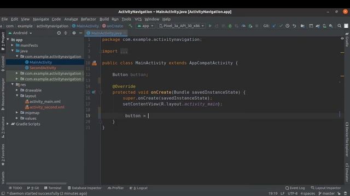The height and width of the screenshot is (196, 350).
Task: Open the Project tool window side tab
Action: (3, 42)
